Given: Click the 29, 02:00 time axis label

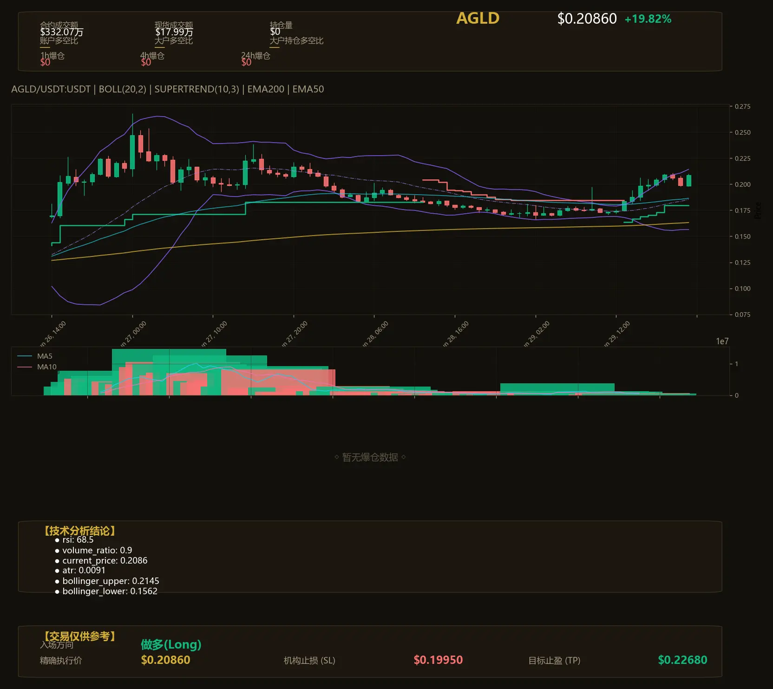Looking at the screenshot, I should click(x=537, y=334).
